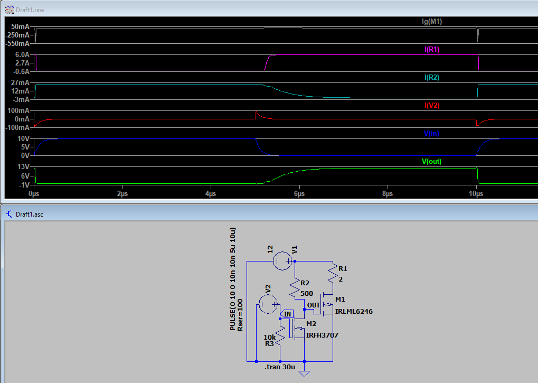Viewport: 538px width, 383px height.
Task: Click the 6µs time axis label
Action: (299, 193)
